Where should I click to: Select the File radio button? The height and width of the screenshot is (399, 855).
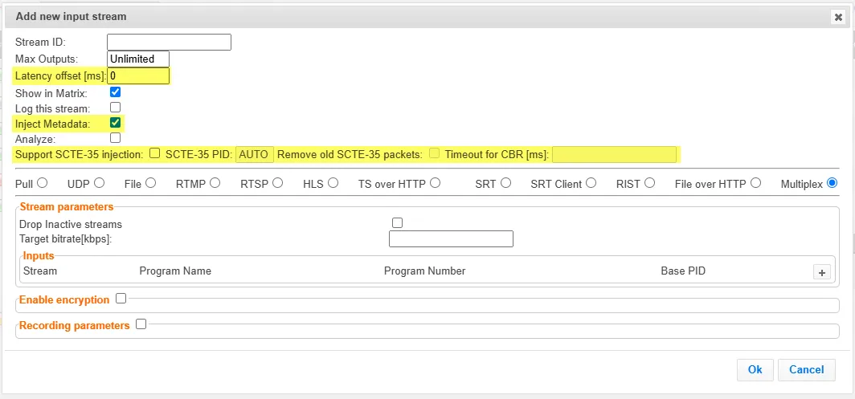point(150,183)
